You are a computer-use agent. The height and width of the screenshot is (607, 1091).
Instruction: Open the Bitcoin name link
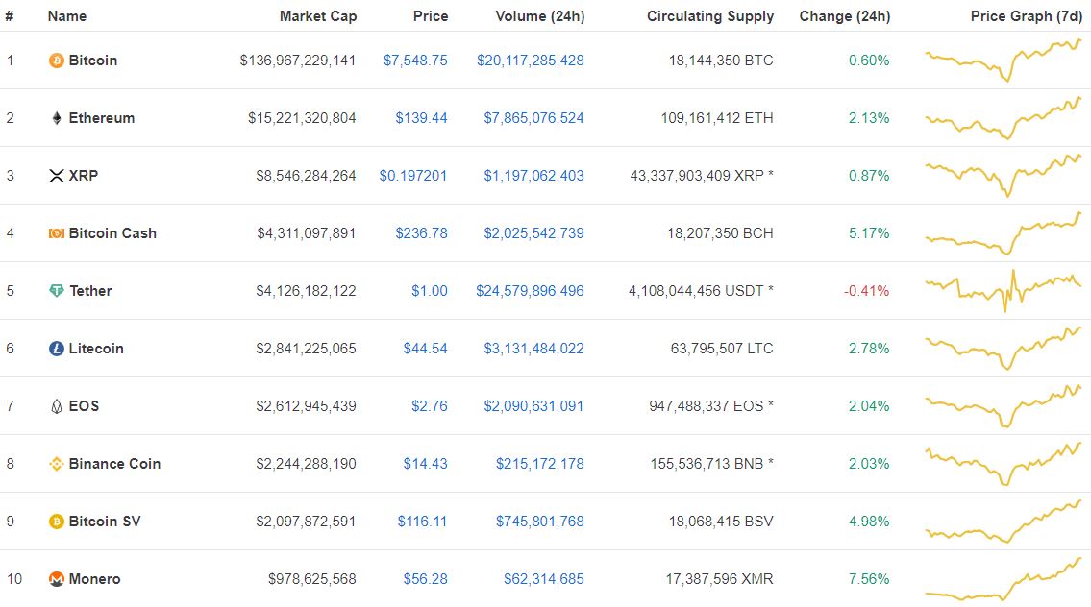[x=93, y=61]
